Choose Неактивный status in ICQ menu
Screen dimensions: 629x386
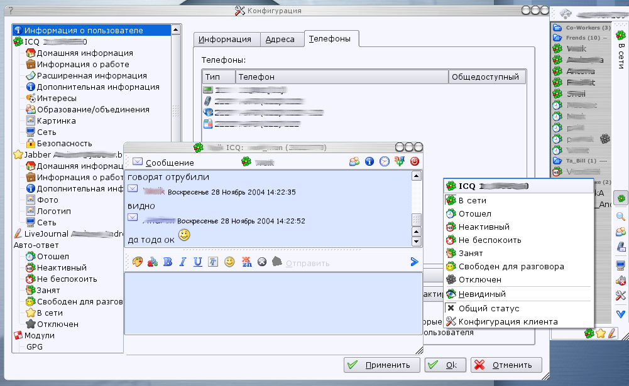coord(518,227)
